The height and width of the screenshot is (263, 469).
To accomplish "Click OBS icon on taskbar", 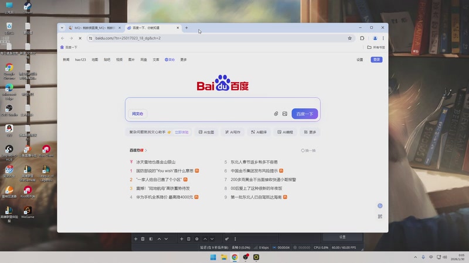I will click(x=246, y=257).
